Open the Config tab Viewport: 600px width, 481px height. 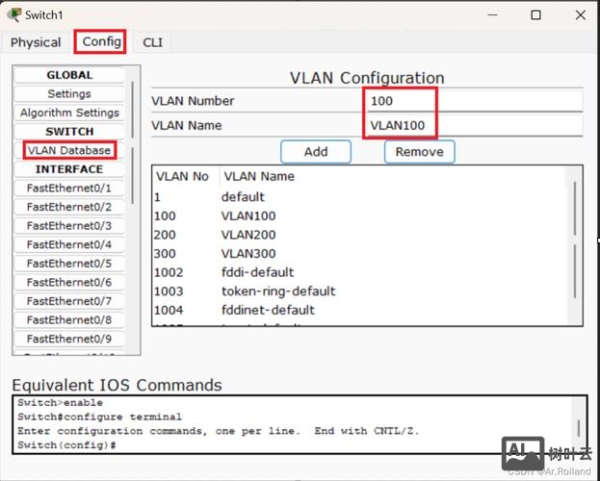pyautogui.click(x=101, y=41)
